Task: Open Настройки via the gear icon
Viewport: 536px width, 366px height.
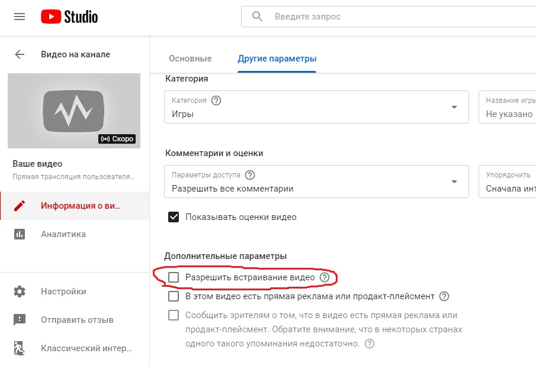Action: pos(20,291)
